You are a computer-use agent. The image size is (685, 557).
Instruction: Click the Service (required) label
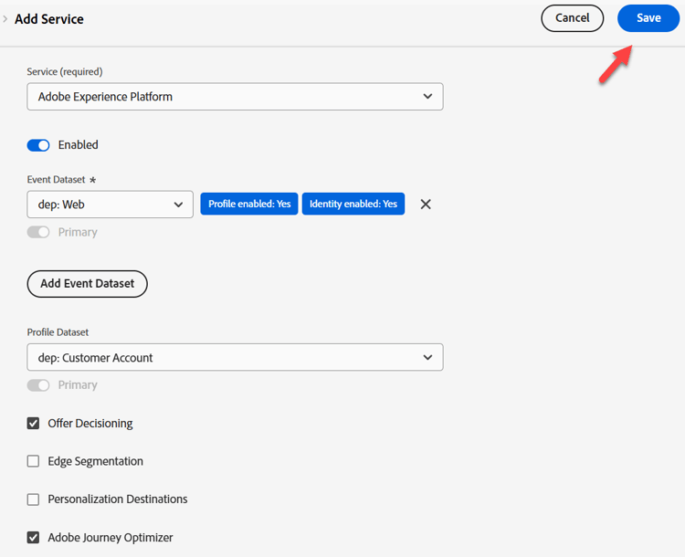[65, 71]
